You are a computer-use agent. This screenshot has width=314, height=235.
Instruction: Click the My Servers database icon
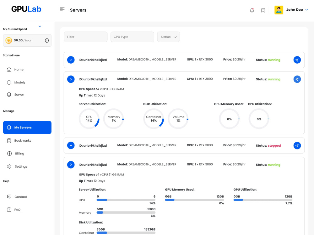pos(9,127)
